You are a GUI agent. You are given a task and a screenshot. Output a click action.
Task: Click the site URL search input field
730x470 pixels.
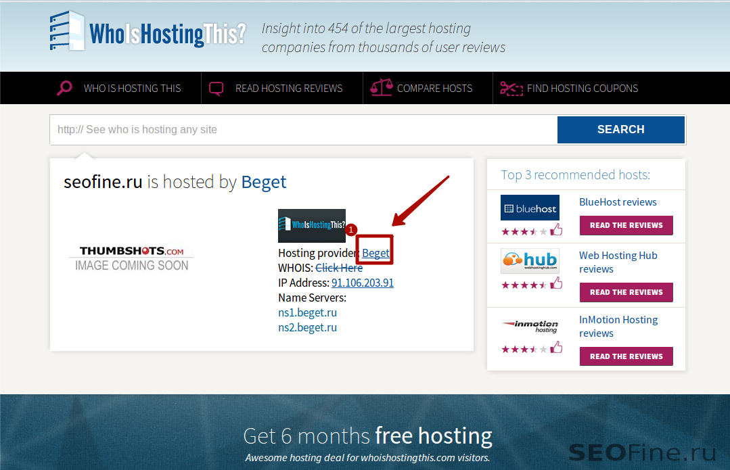pos(304,130)
